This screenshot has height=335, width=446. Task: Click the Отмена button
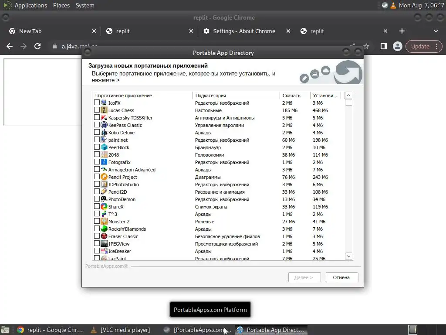point(341,277)
